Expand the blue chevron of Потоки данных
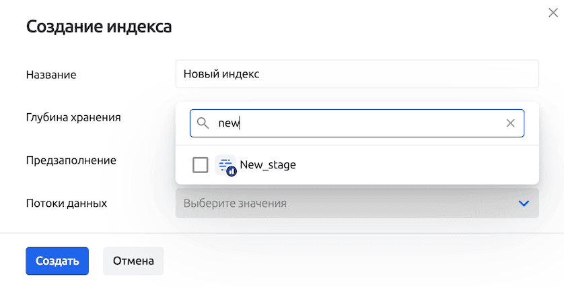 tap(524, 203)
